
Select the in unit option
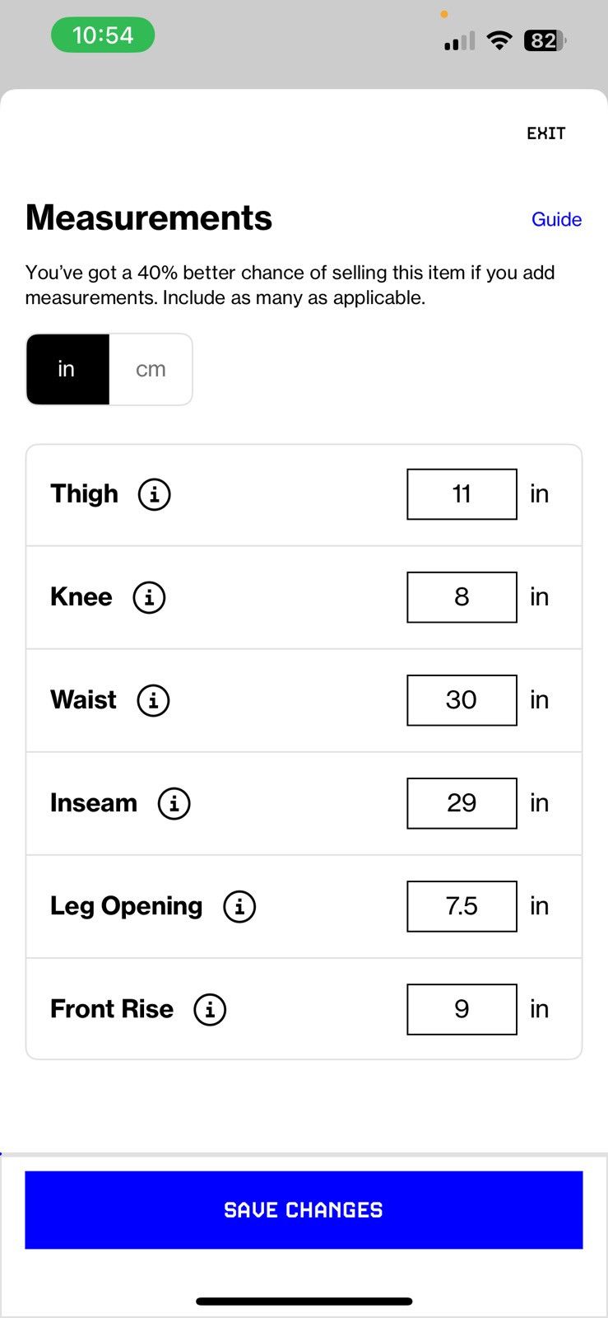click(x=67, y=369)
